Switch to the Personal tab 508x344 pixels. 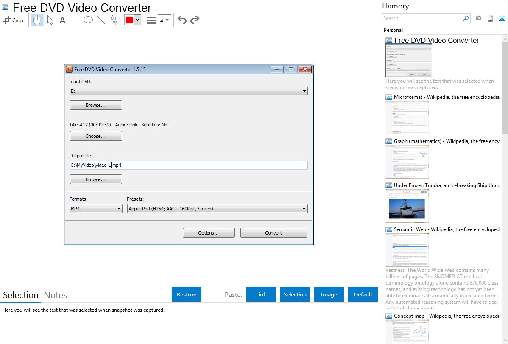point(394,30)
